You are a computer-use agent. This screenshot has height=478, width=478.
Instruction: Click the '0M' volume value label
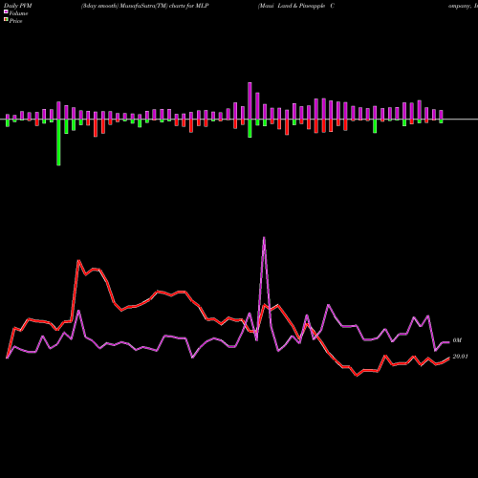(x=457, y=340)
